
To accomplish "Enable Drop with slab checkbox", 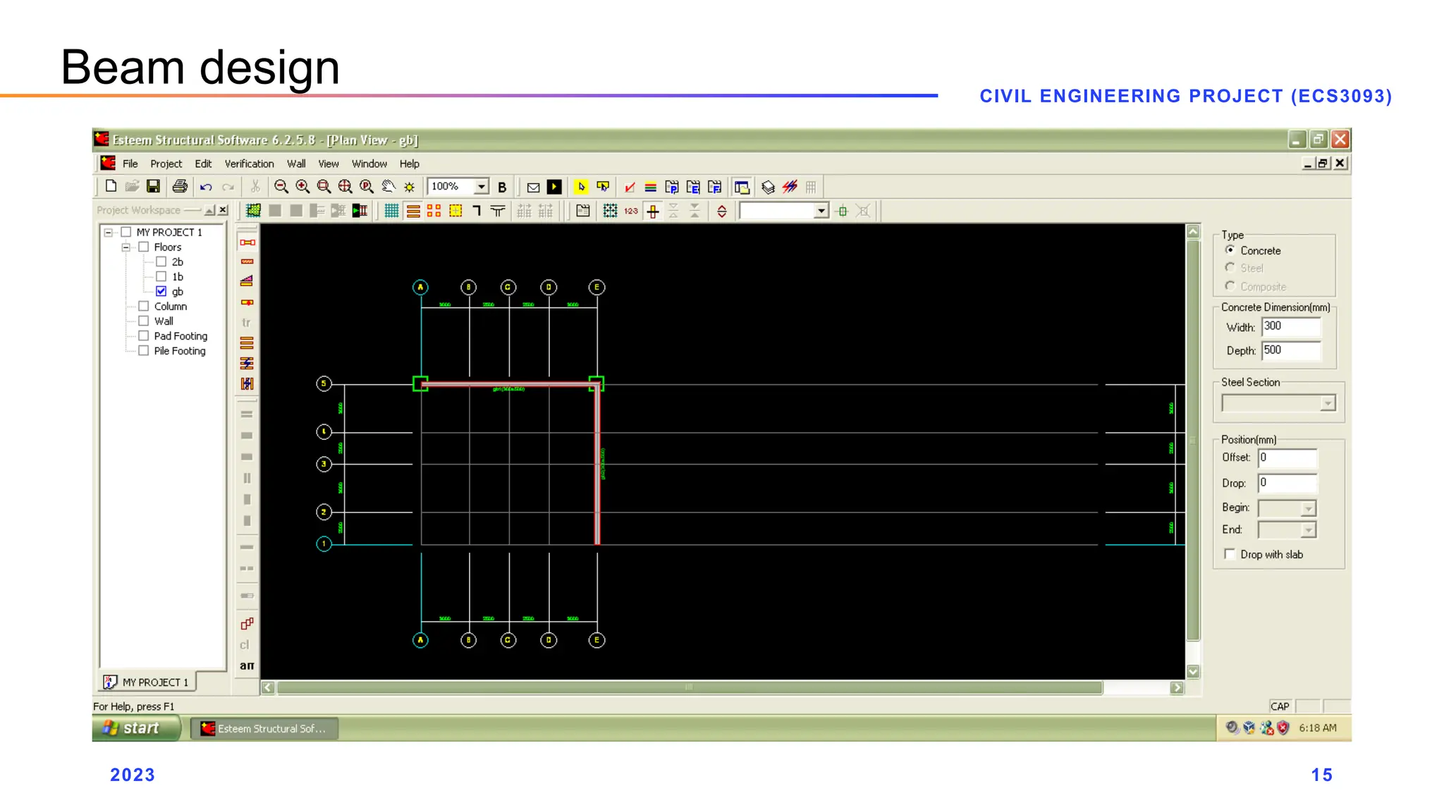I will [1230, 554].
